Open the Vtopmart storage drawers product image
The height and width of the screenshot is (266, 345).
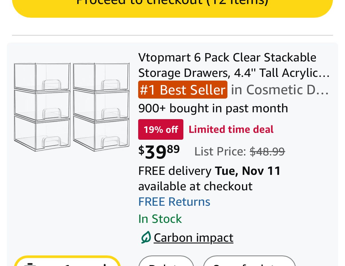[72, 107]
